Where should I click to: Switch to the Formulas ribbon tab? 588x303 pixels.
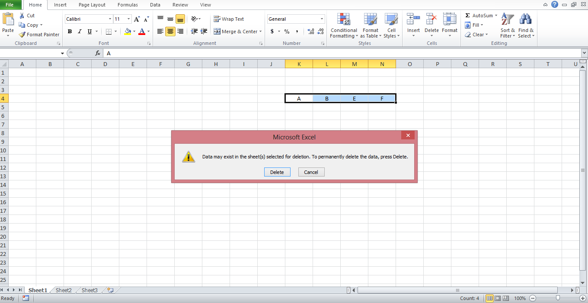click(x=128, y=5)
